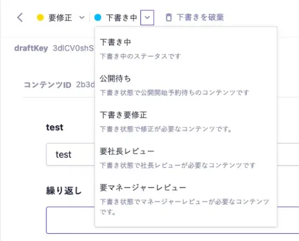Image resolution: width=299 pixels, height=241 pixels.
Task: Choose the 要マネージャーレビュー status option
Action: [186, 199]
